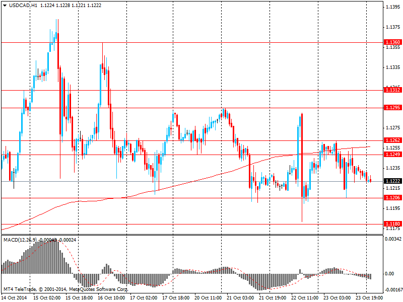Image resolution: width=403 pixels, height=302 pixels.
Task: Select the 1.1180 red price level label
Action: coord(392,223)
